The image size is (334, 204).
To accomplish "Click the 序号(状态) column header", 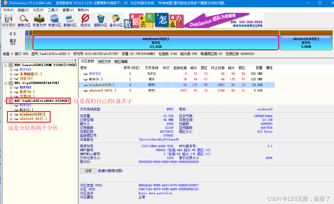I will coord(132,68).
